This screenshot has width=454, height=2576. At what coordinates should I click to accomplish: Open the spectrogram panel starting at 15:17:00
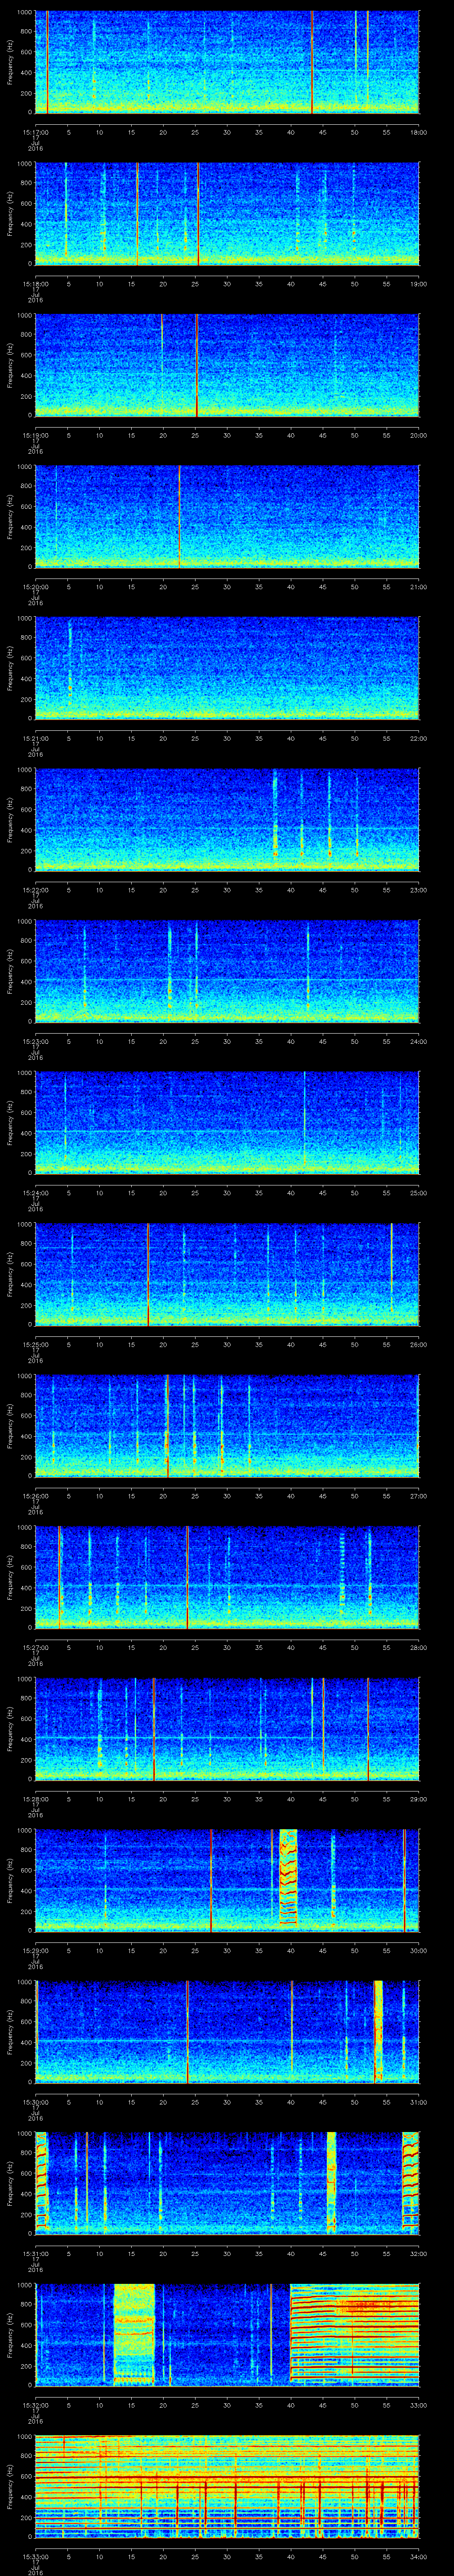coord(227,62)
